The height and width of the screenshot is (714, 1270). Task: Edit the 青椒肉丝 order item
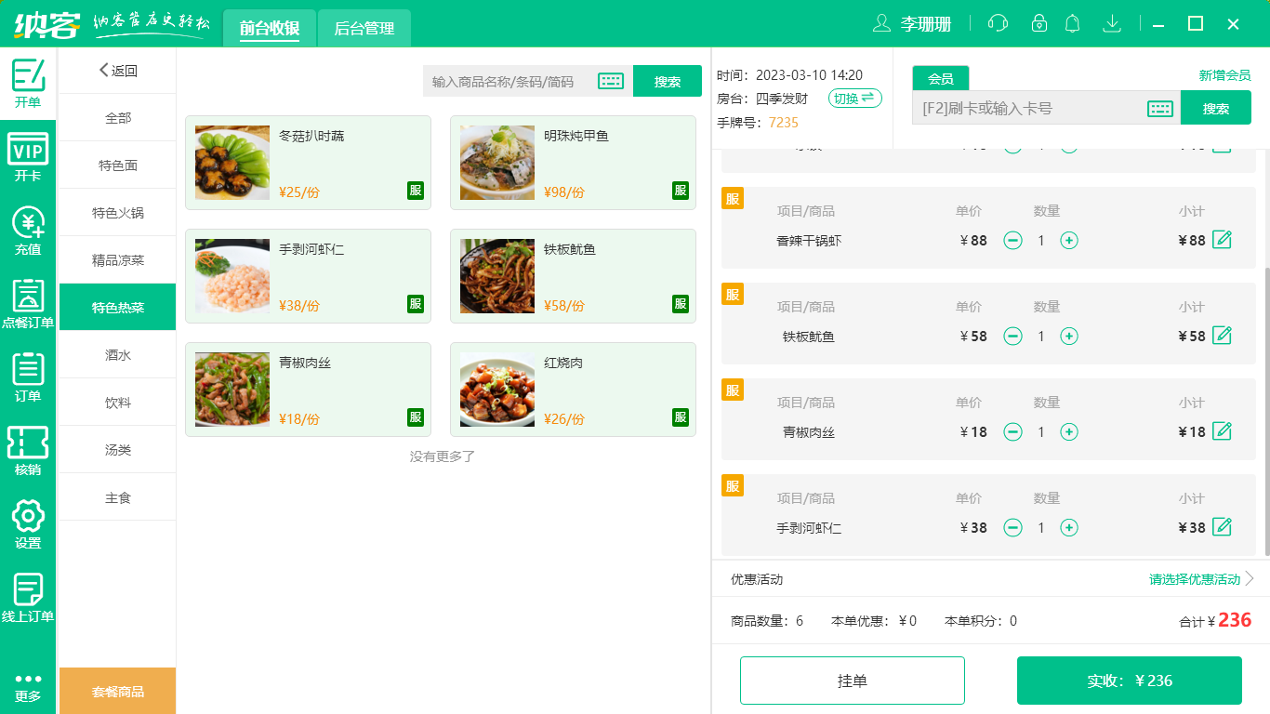point(1223,431)
